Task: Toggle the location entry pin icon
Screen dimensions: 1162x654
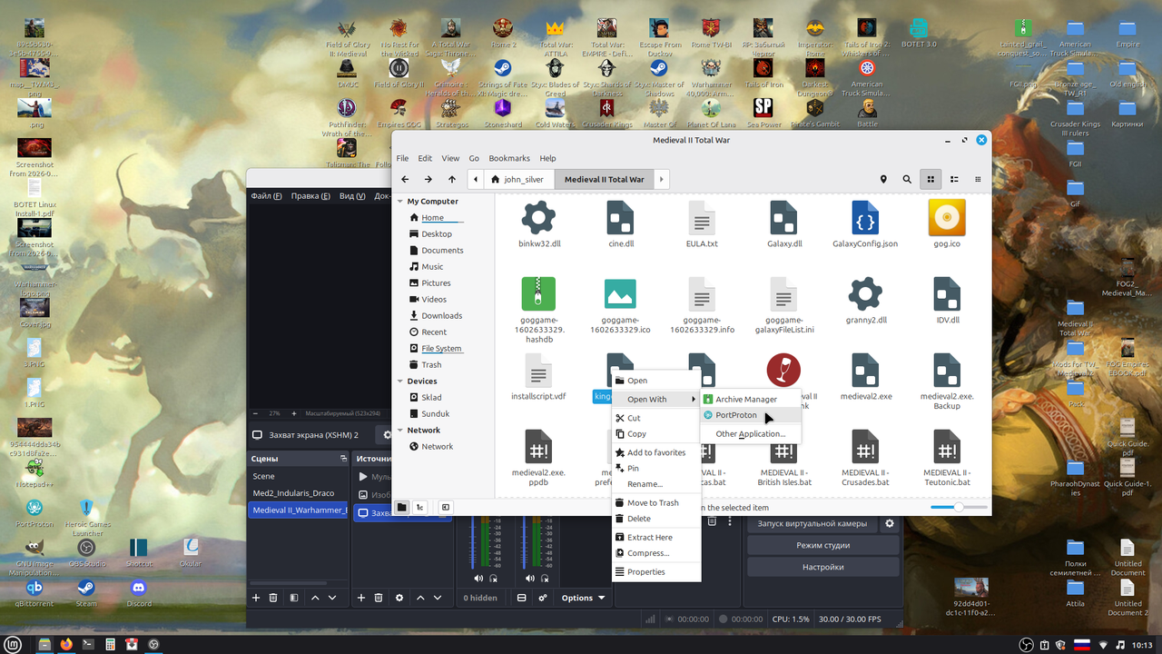Action: tap(883, 179)
